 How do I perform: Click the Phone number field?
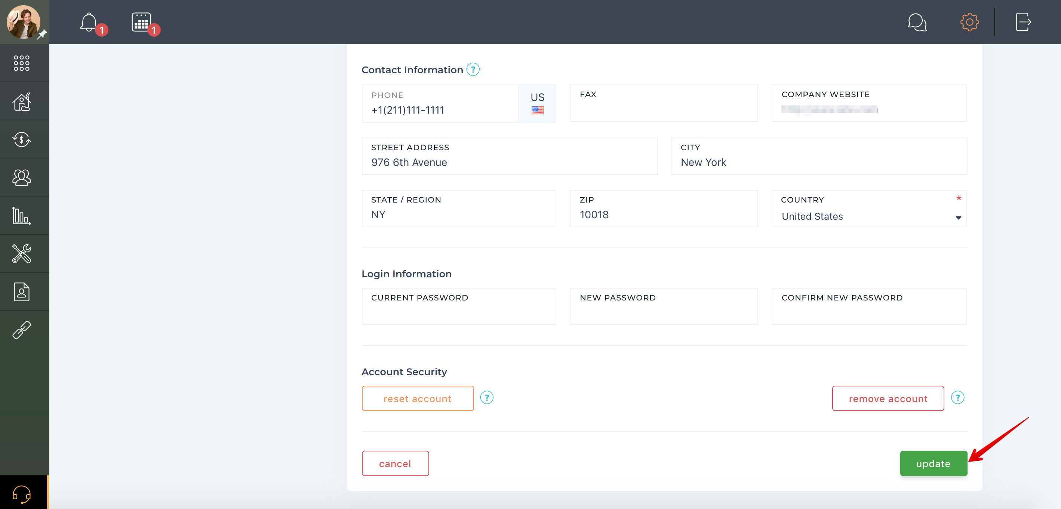tap(440, 104)
